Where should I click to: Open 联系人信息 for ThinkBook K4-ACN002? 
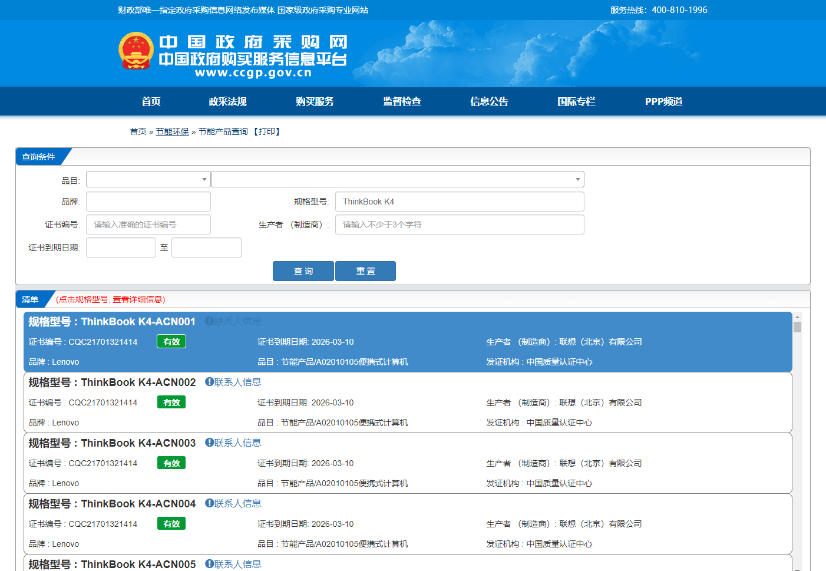pos(237,382)
